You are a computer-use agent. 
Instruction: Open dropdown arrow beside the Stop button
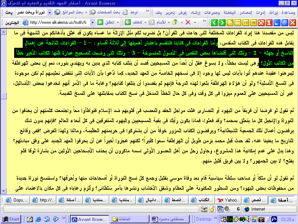195,22
